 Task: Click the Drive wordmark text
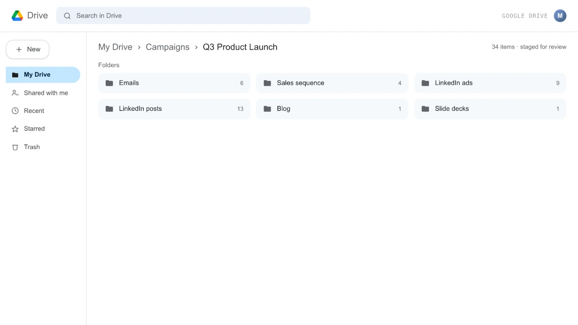pyautogui.click(x=38, y=16)
